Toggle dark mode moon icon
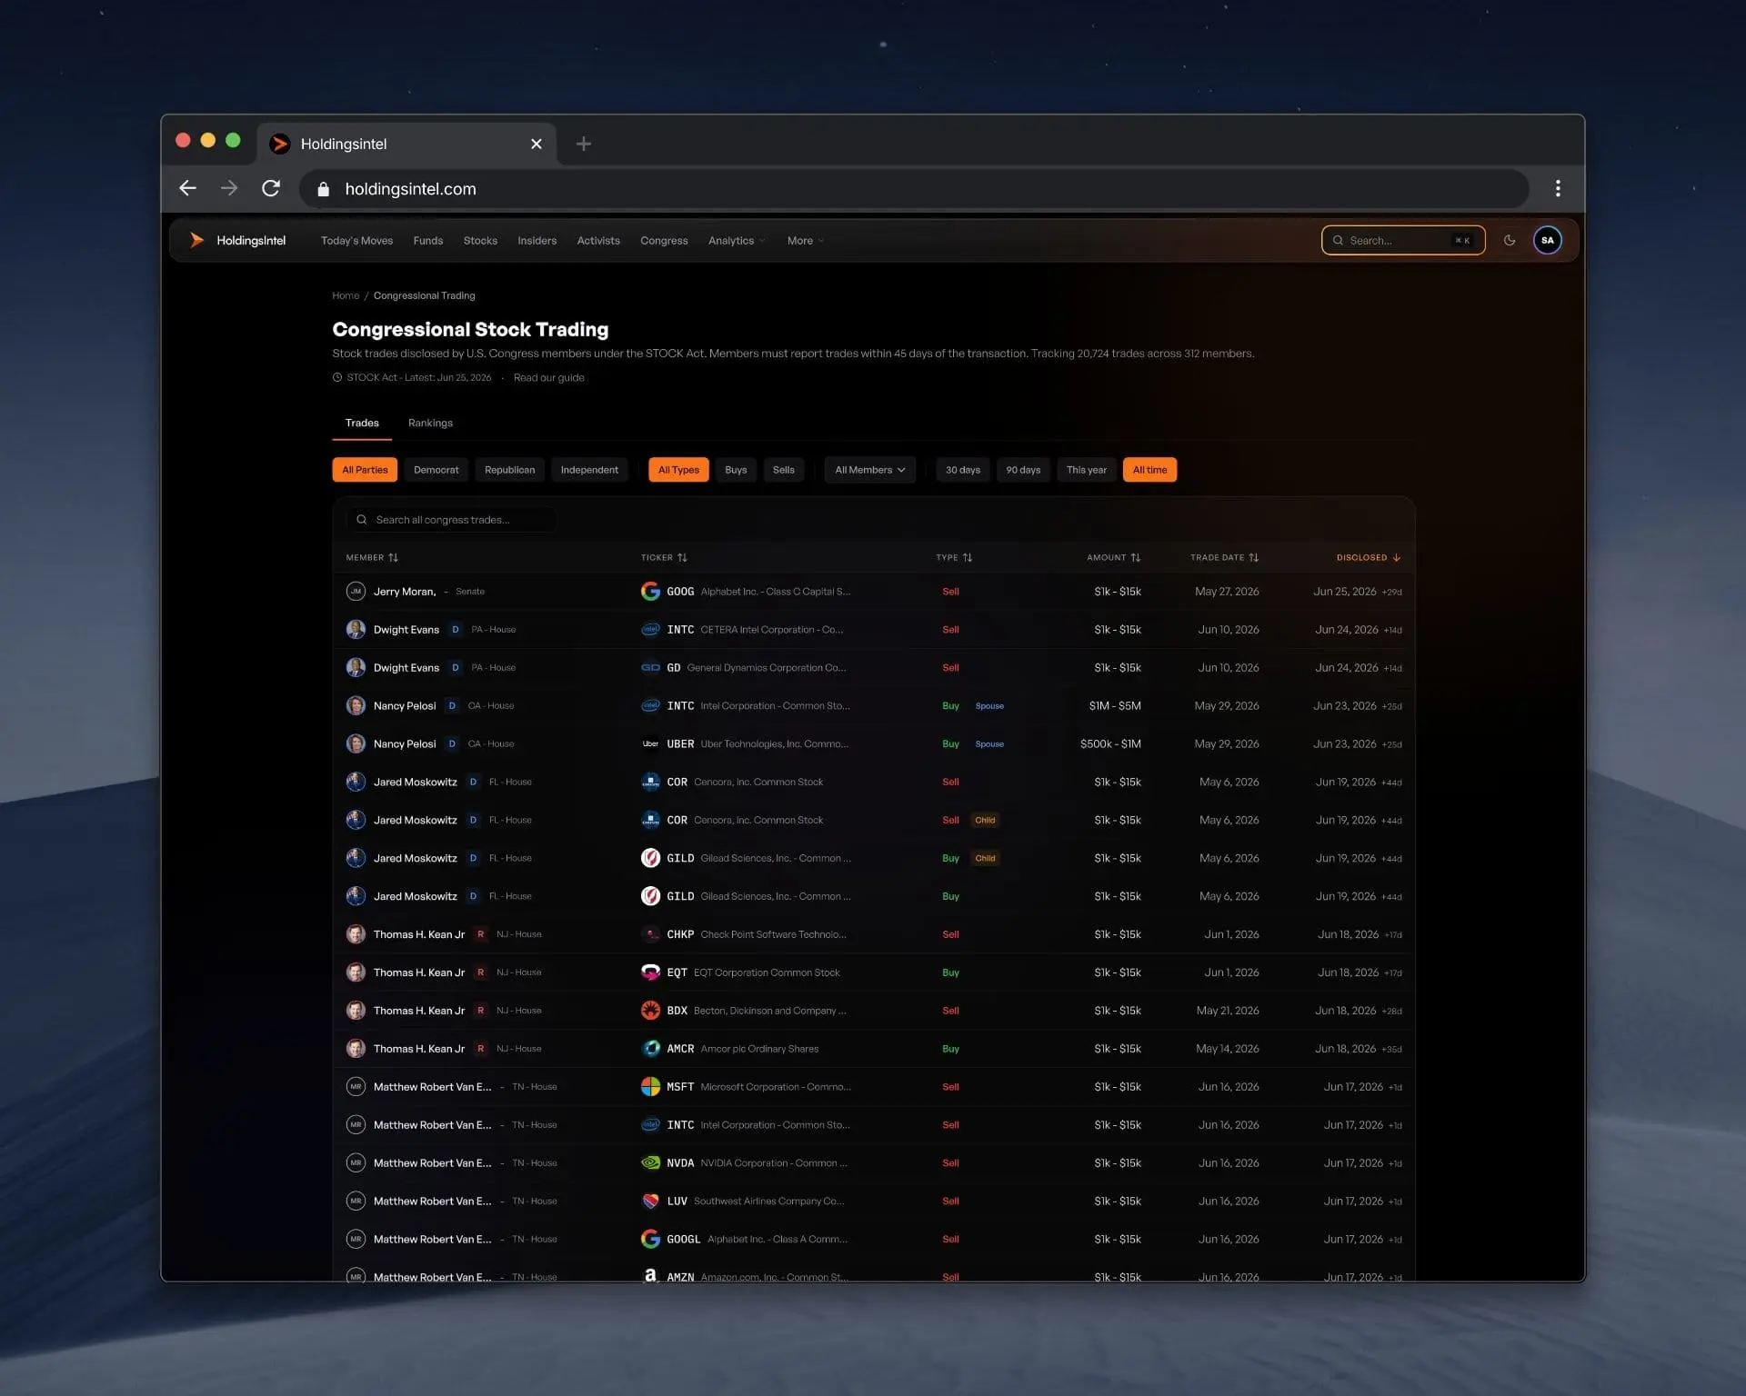The width and height of the screenshot is (1746, 1396). coord(1510,240)
